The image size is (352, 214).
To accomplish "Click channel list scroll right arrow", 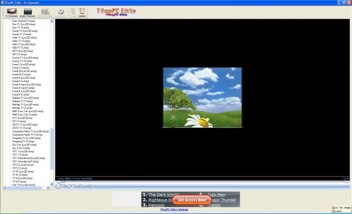I will pos(48,188).
